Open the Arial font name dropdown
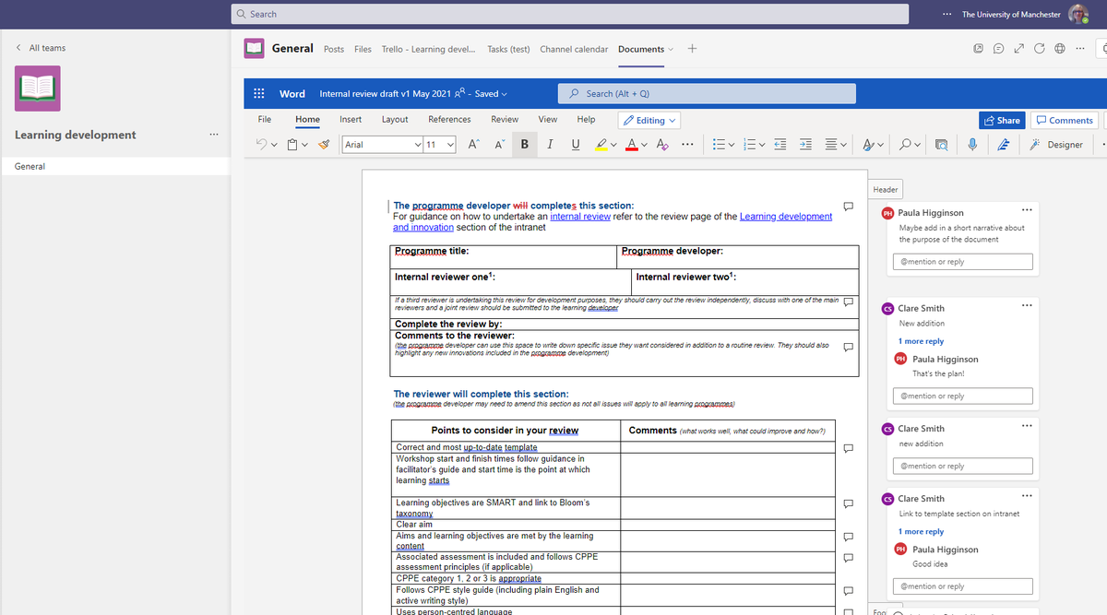1107x615 pixels. tap(383, 145)
